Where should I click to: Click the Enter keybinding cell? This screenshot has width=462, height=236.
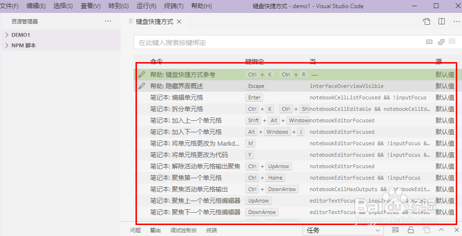(x=254, y=97)
